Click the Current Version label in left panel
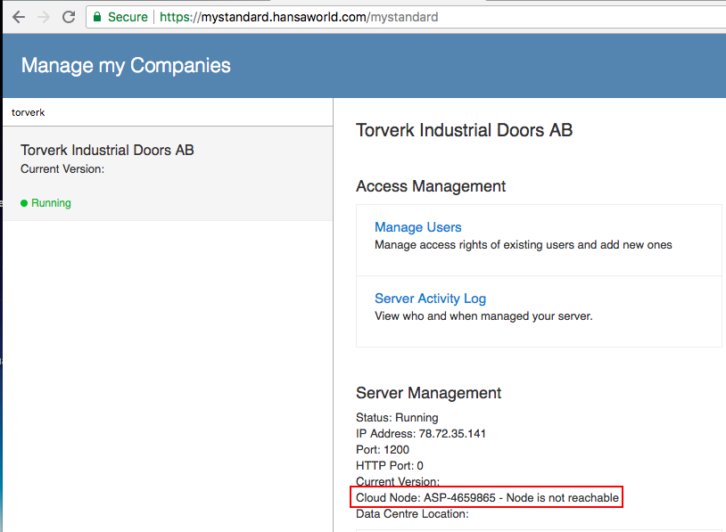 click(62, 168)
